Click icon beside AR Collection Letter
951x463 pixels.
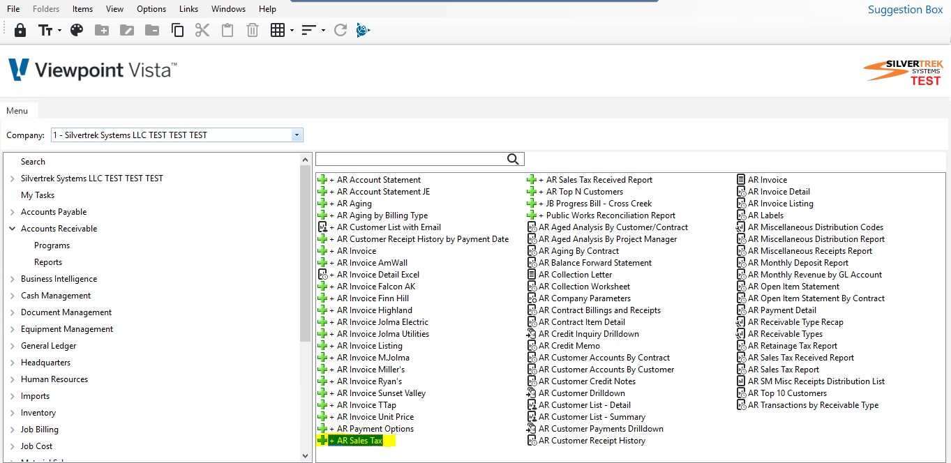pos(532,275)
